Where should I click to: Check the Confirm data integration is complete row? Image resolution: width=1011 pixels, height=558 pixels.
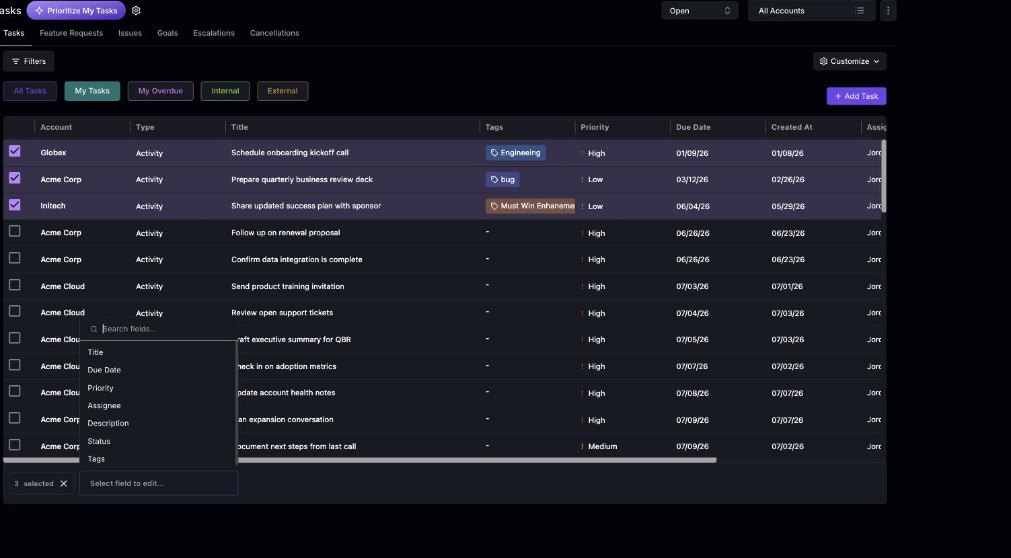pyautogui.click(x=15, y=258)
